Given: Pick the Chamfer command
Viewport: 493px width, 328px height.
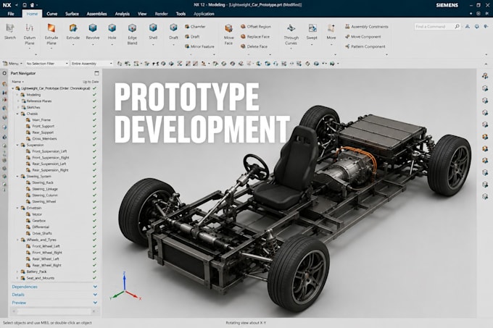Looking at the screenshot, I should point(195,27).
